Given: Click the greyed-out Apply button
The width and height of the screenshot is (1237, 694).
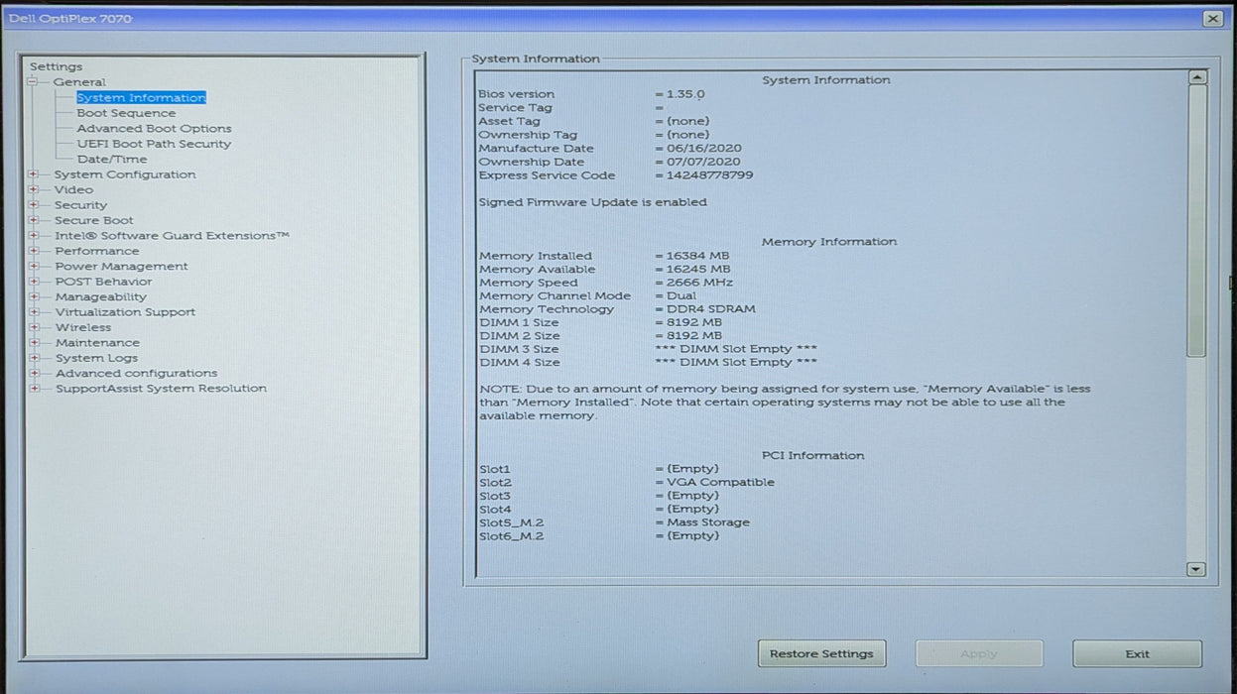Looking at the screenshot, I should tap(979, 653).
